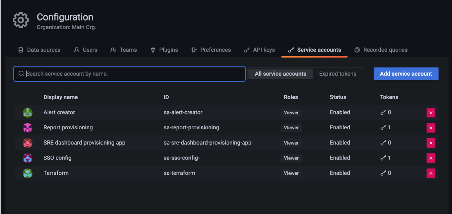
Task: Open the Viewer role dropdown for SRE dashboard provisioning
Action: coord(291,143)
